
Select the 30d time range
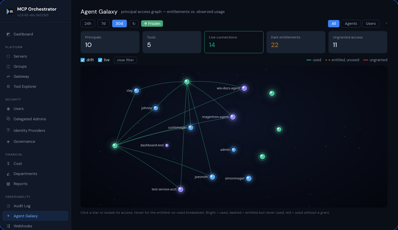(x=119, y=23)
